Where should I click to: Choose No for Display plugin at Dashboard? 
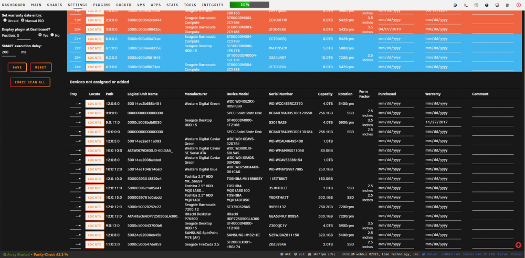click(x=52, y=35)
